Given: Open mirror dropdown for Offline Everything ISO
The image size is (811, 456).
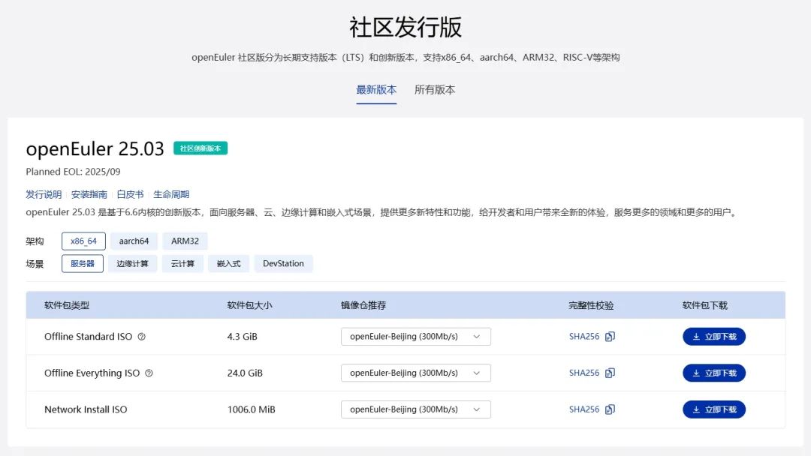Looking at the screenshot, I should tap(416, 373).
